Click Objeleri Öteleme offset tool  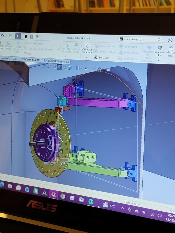click(x=9, y=45)
